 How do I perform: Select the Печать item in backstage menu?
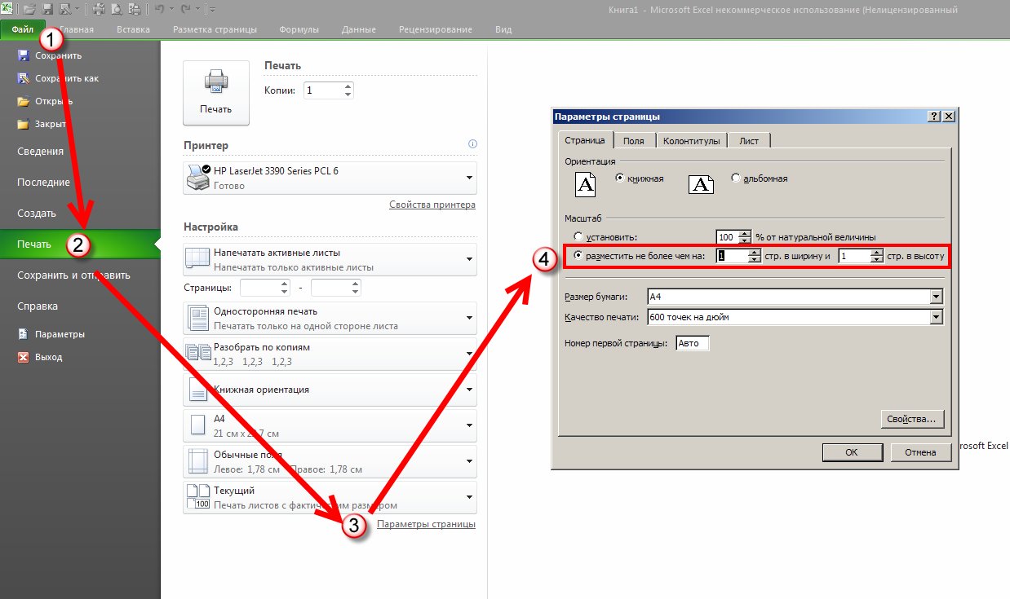(x=80, y=244)
